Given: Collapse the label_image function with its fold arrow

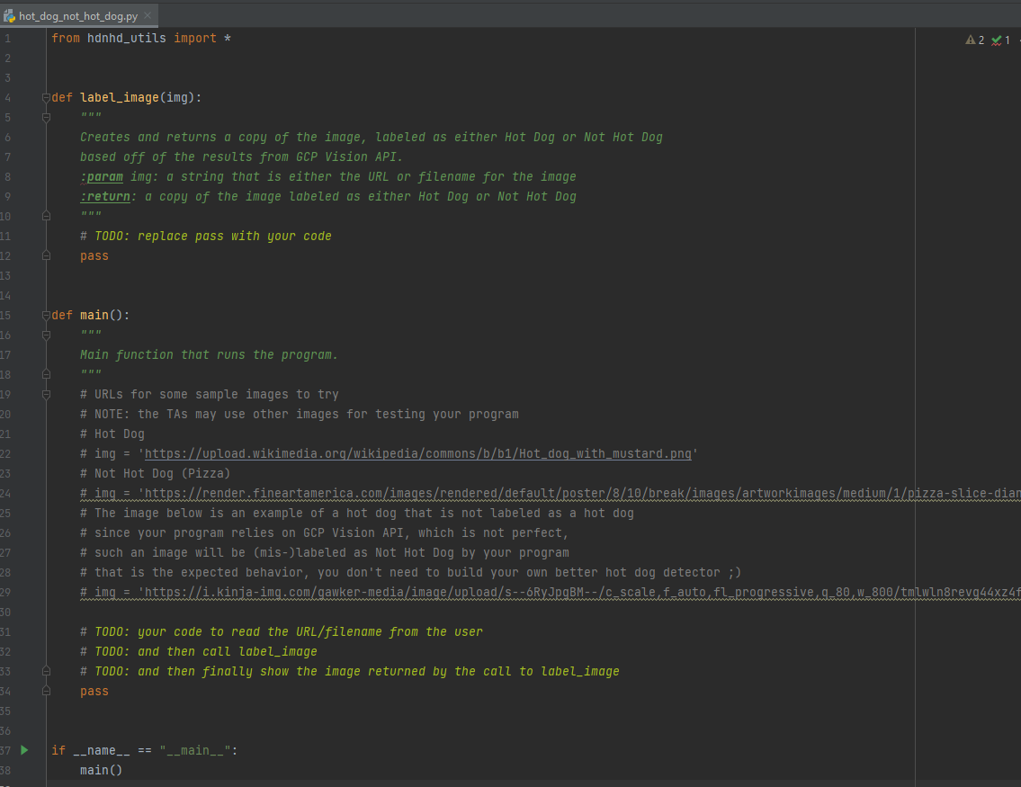Looking at the screenshot, I should point(45,96).
